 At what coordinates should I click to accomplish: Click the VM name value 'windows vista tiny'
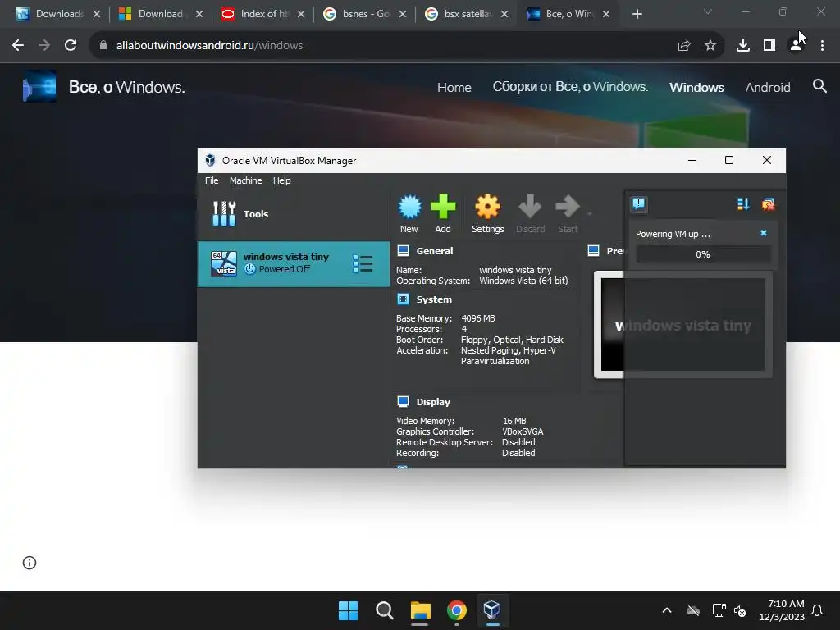pos(515,270)
